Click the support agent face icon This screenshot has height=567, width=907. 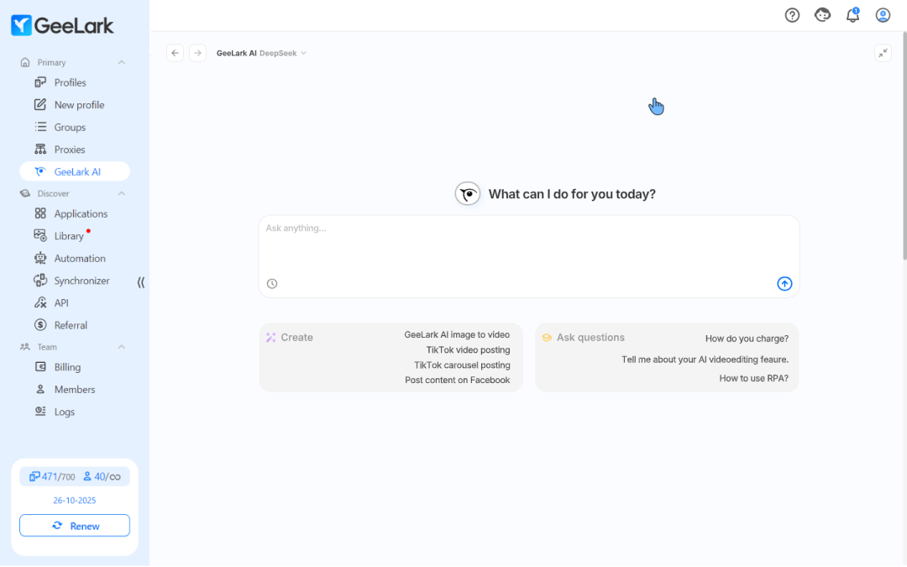pyautogui.click(x=822, y=15)
